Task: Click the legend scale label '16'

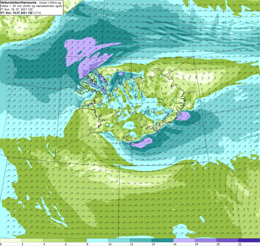Action: tap(175, 244)
